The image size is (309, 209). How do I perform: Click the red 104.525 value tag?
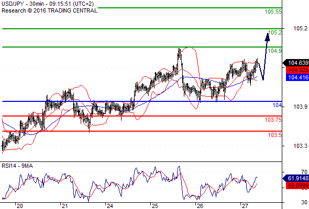[x=297, y=70]
